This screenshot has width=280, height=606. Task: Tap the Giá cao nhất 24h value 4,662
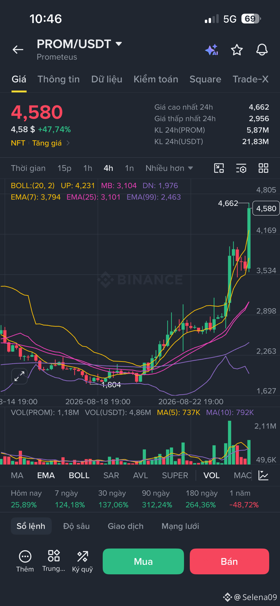[259, 107]
